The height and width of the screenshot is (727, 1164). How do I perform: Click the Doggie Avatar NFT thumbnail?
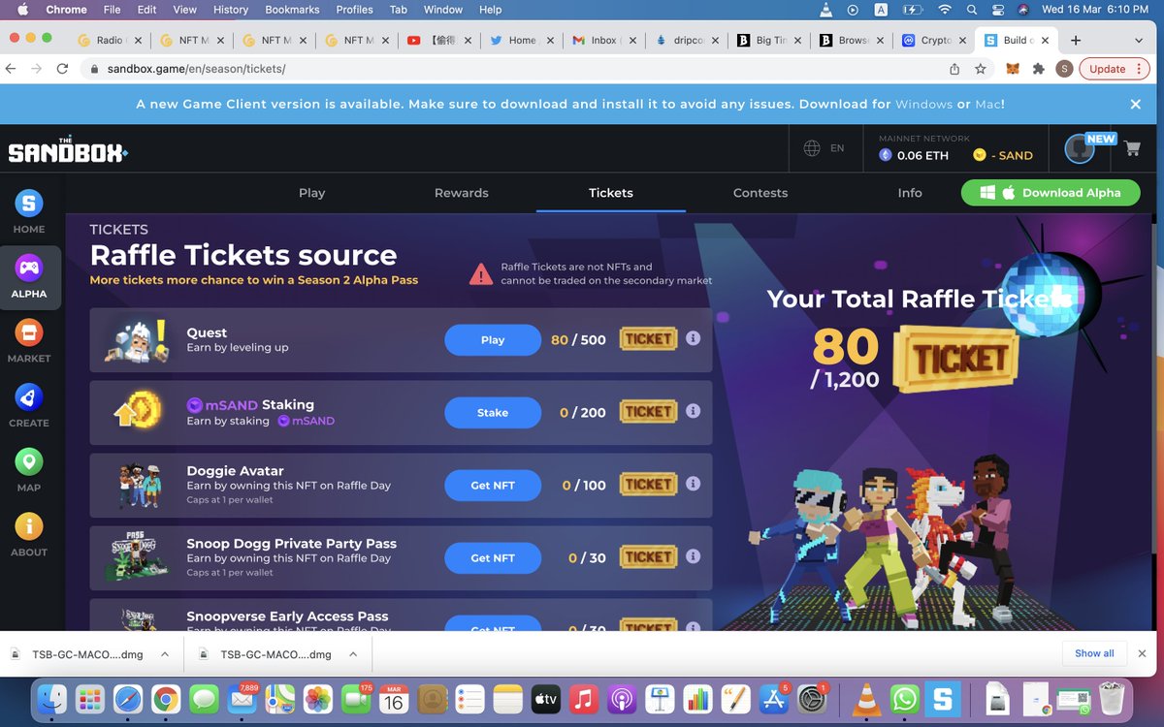pyautogui.click(x=140, y=486)
